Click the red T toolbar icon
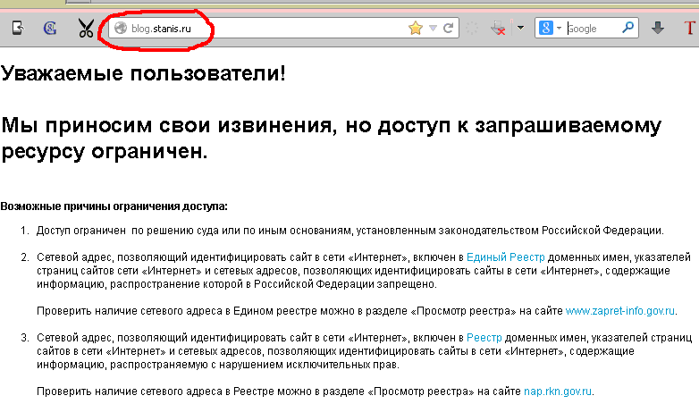 pos(689,29)
